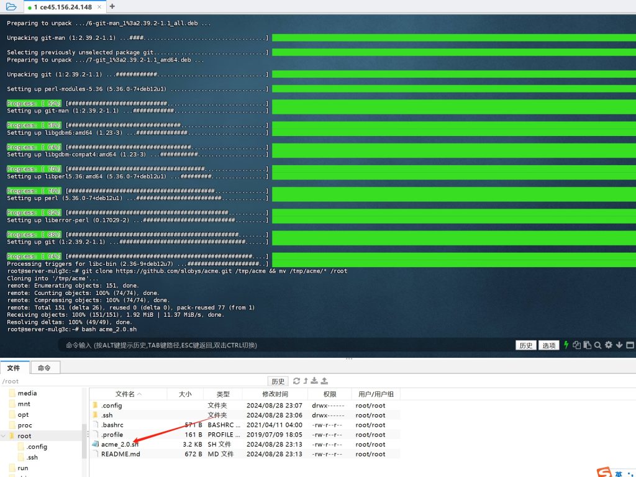
Task: Click 2024/08/28 23:07 modified time cell
Action: point(274,405)
